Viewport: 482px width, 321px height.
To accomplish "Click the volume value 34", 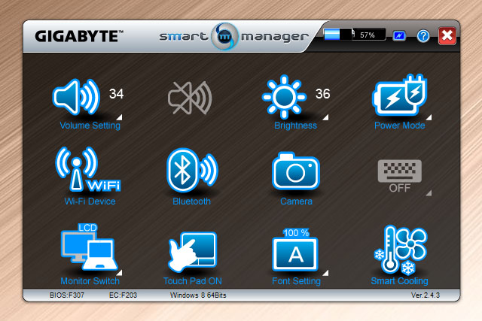I will [x=116, y=94].
